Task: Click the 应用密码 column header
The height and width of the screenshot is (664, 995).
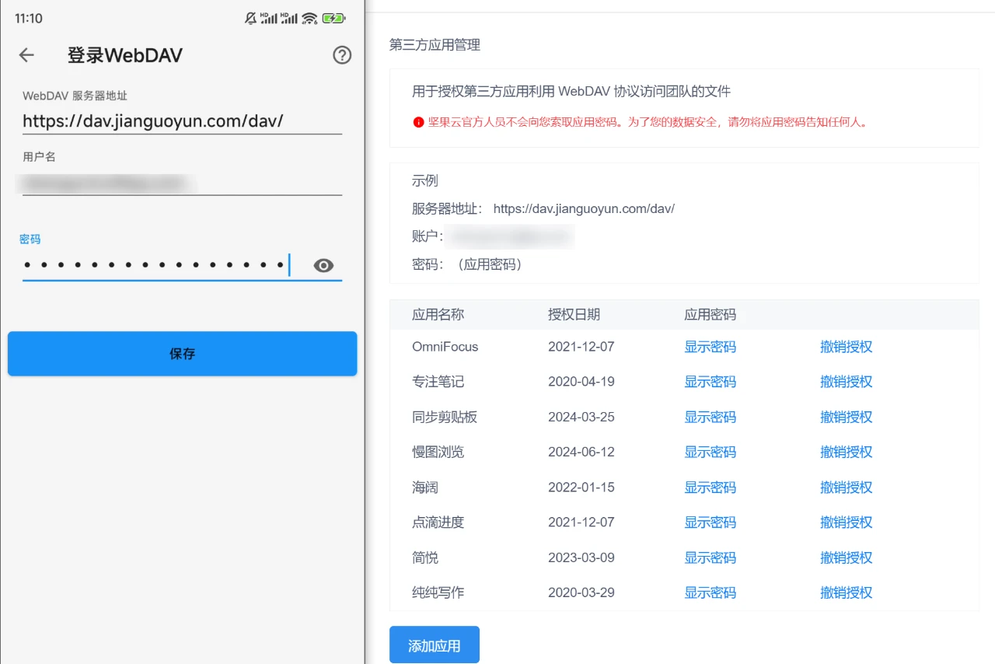Action: pos(710,315)
